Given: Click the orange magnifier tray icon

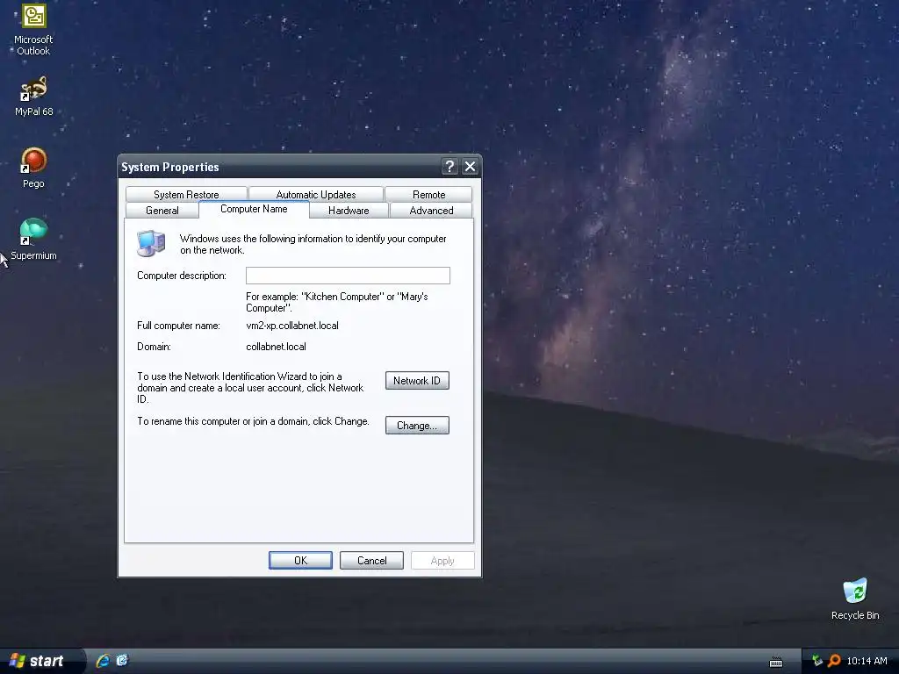Looking at the screenshot, I should pyautogui.click(x=834, y=661).
